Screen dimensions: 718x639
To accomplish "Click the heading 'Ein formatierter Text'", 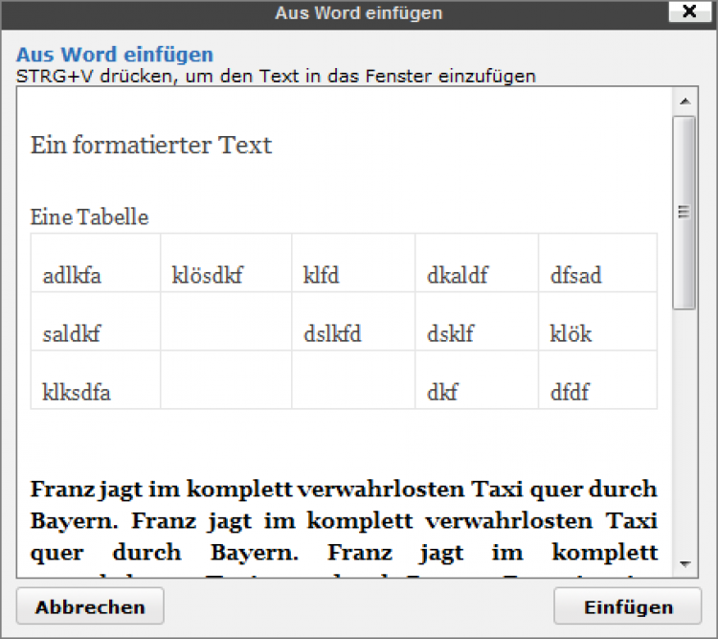I will pos(151,146).
